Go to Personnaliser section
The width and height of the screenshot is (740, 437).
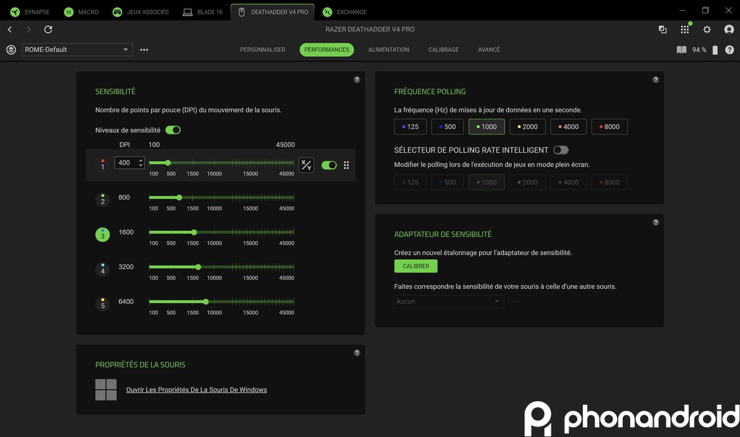click(x=263, y=49)
